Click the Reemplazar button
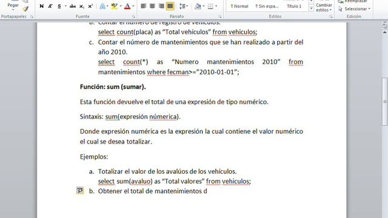 point(353,1)
